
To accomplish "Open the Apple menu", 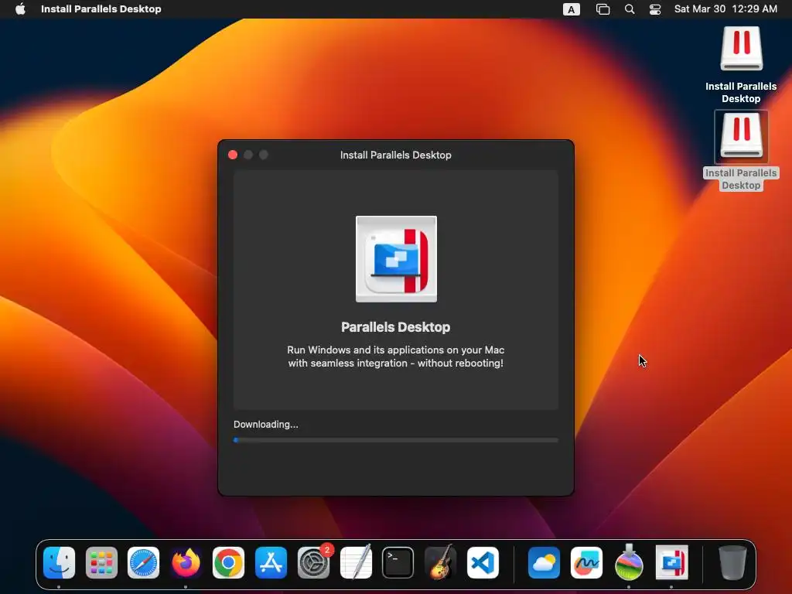I will point(20,9).
